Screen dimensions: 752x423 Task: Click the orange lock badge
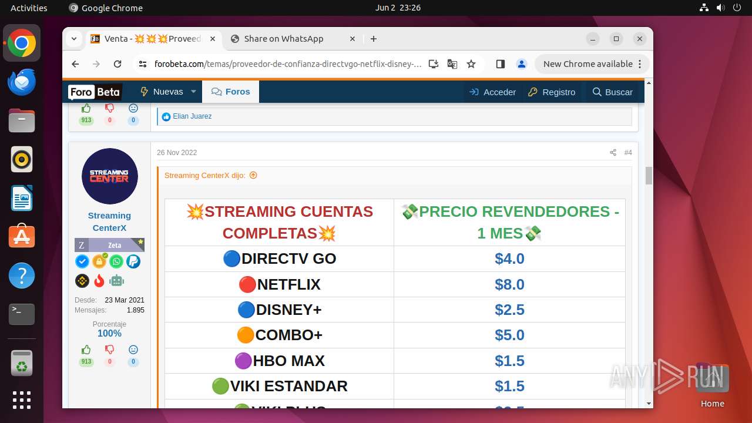click(99, 261)
